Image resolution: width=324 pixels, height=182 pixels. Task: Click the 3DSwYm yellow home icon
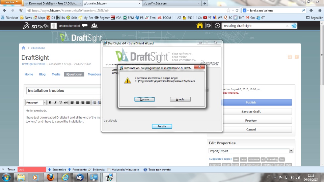[x=199, y=26]
